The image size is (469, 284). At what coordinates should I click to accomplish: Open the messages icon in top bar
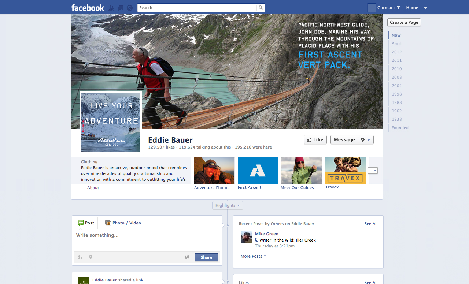(x=121, y=8)
